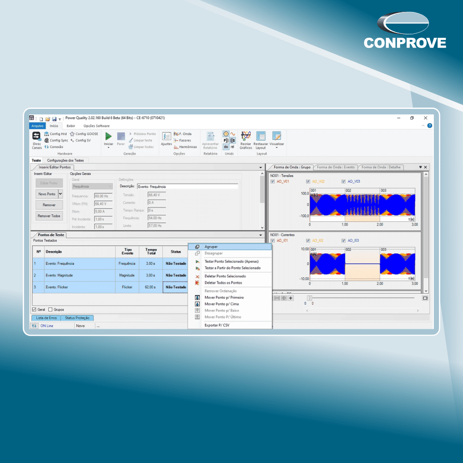The width and height of the screenshot is (463, 463).
Task: Select the Evento: Magnitude table row
Action: pyautogui.click(x=110, y=275)
